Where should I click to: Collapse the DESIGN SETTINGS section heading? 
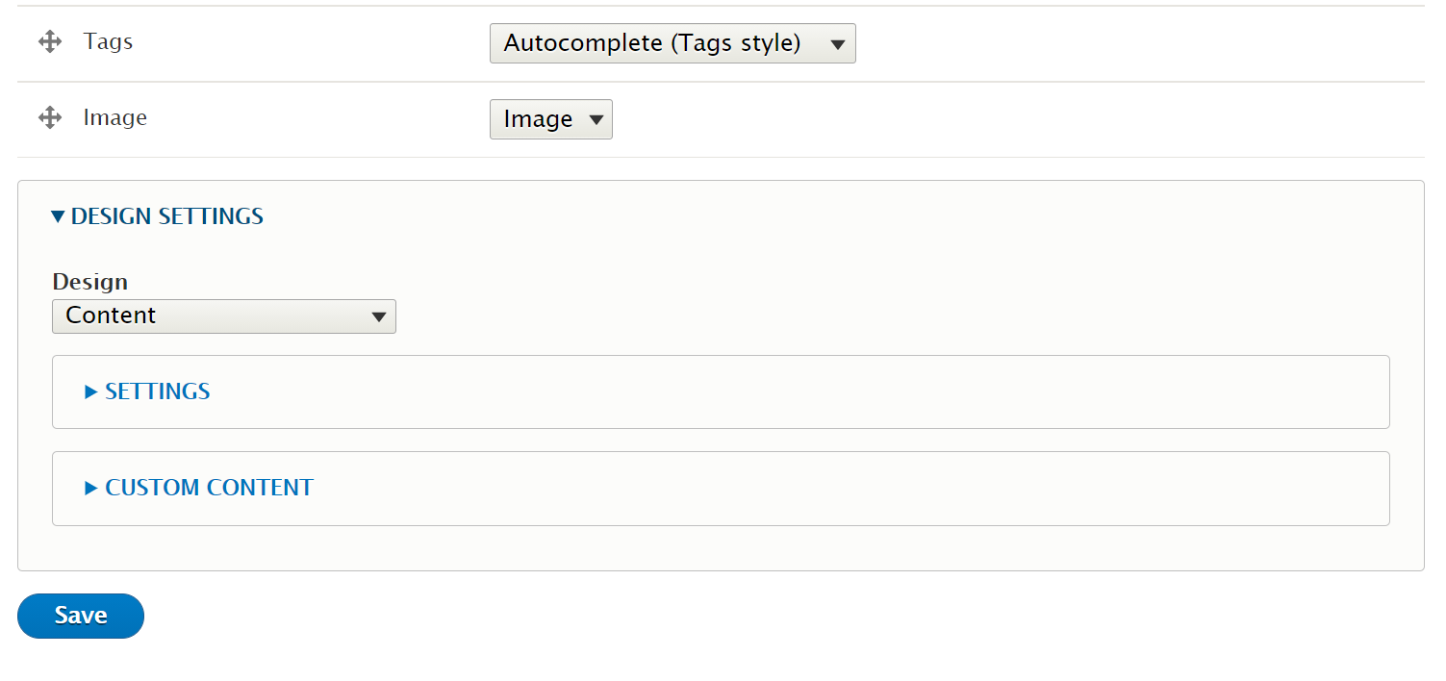[x=158, y=216]
